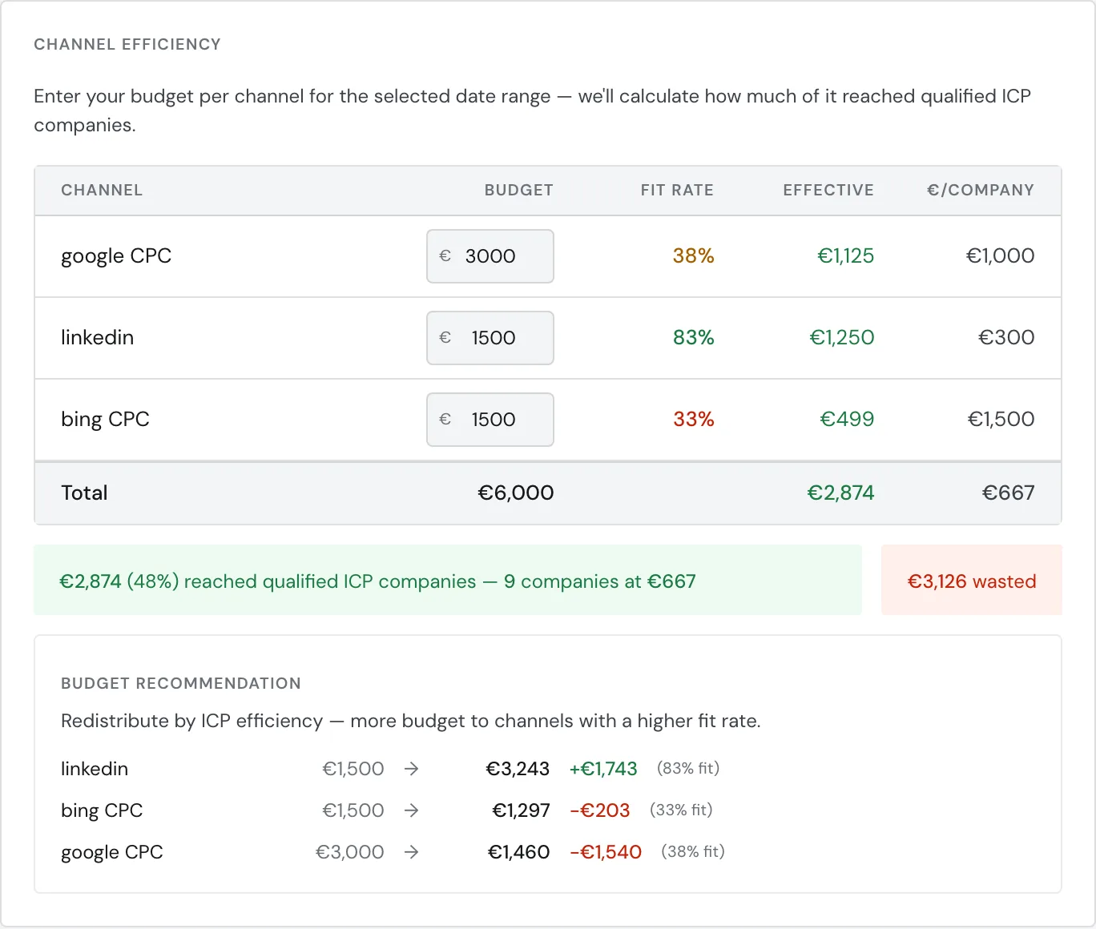Click the €1,250 effective value
Image resolution: width=1096 pixels, height=929 pixels.
click(x=841, y=338)
